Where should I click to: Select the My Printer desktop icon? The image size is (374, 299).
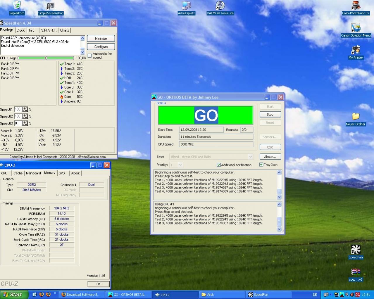pos(356,52)
